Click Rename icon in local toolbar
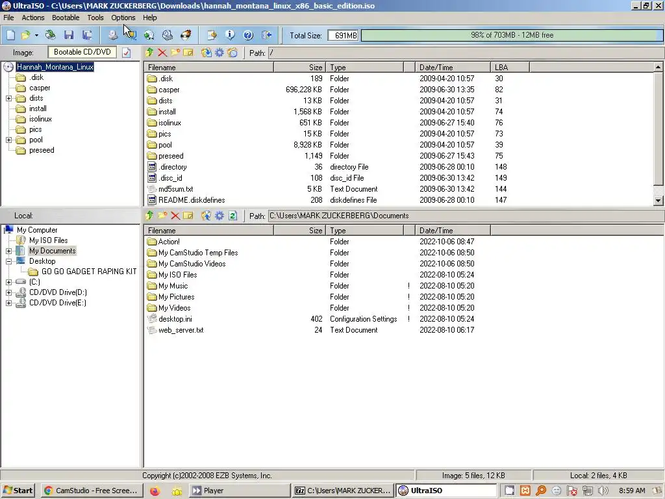This screenshot has width=665, height=499. [x=188, y=216]
